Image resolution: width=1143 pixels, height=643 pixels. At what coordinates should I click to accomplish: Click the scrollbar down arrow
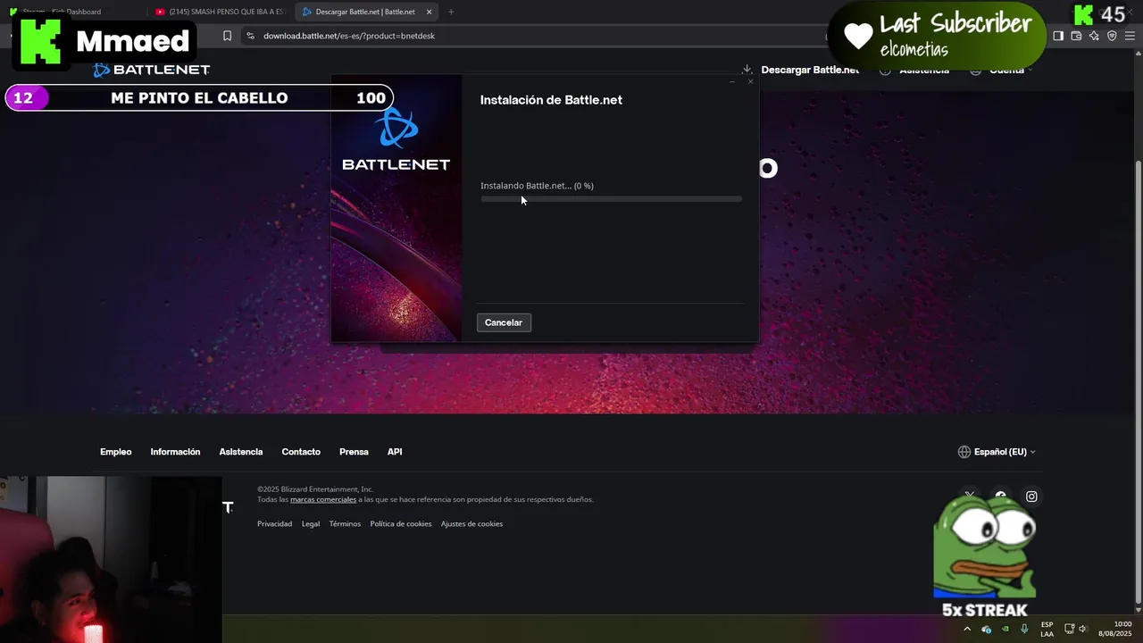click(x=1138, y=609)
